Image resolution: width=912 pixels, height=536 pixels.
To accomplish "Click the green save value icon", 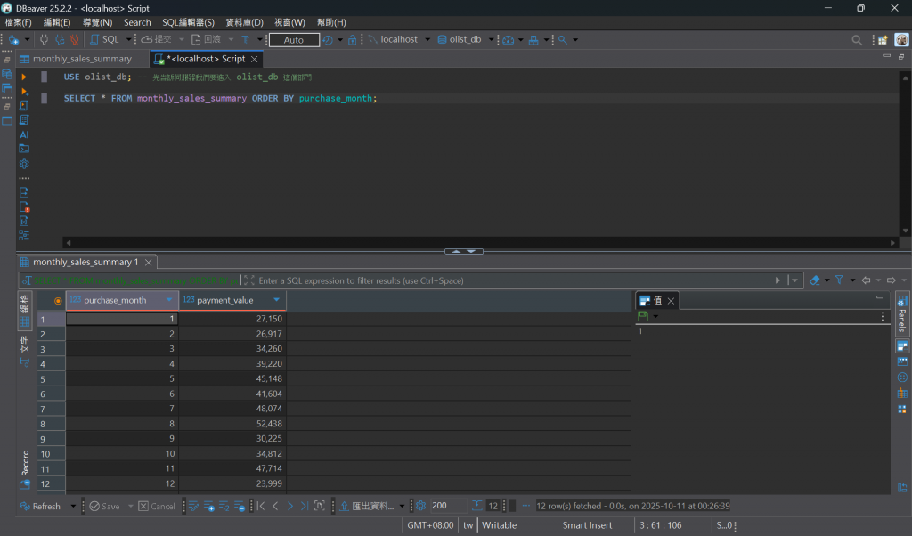I will [x=643, y=316].
